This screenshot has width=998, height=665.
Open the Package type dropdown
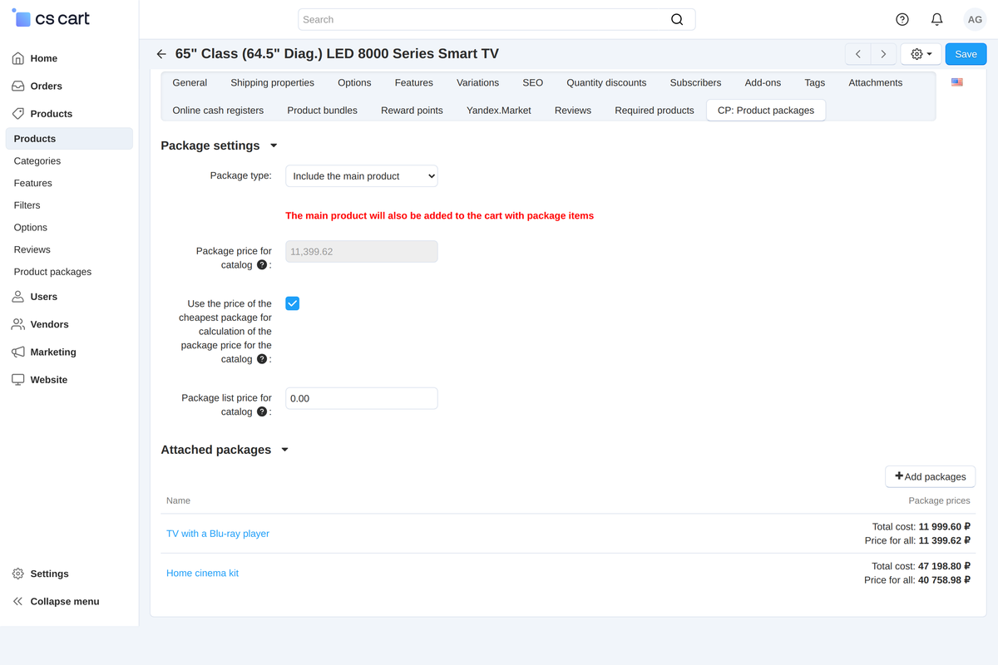coord(362,176)
